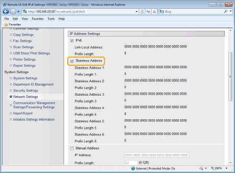Open Initialize Settings Information link
Image resolution: width=235 pixels, height=173 pixels.
34,120
